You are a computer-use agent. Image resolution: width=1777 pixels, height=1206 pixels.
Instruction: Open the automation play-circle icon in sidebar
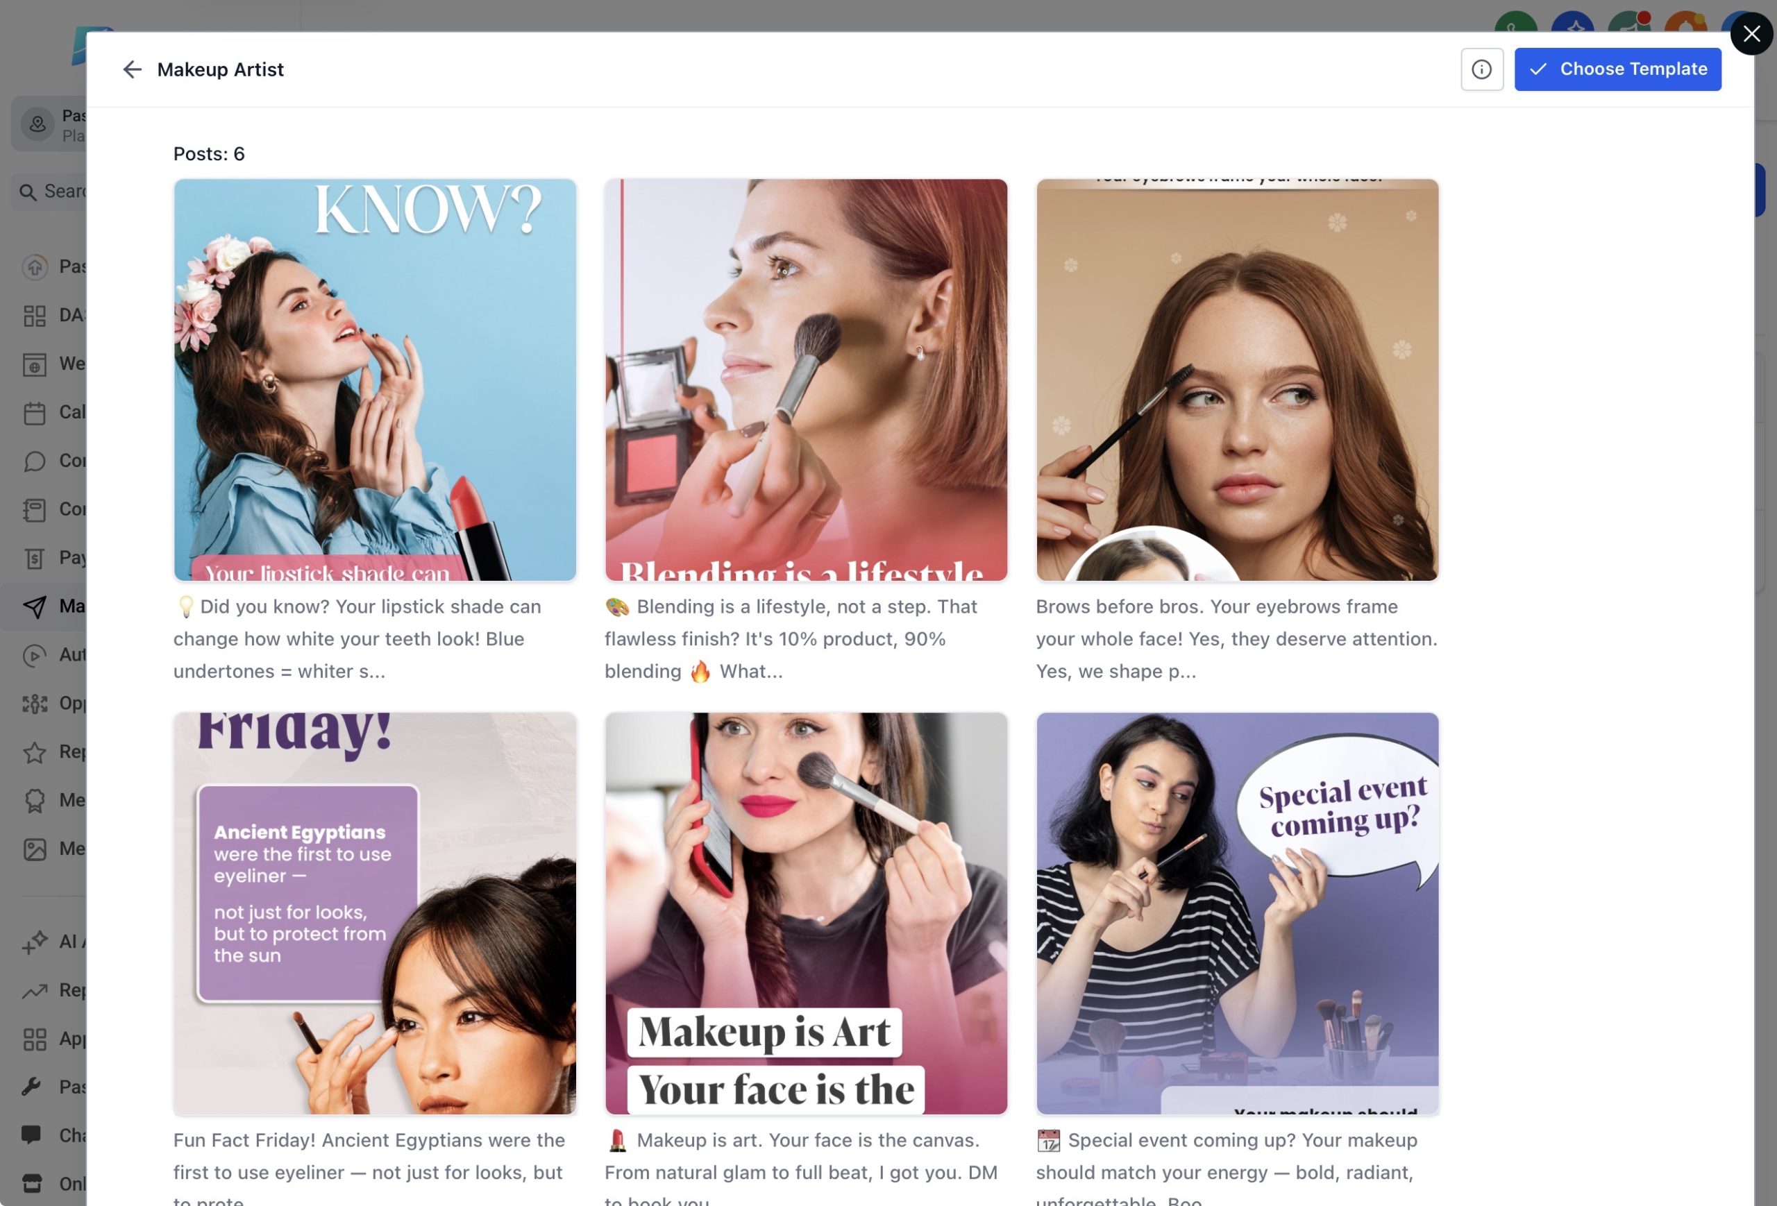point(35,655)
